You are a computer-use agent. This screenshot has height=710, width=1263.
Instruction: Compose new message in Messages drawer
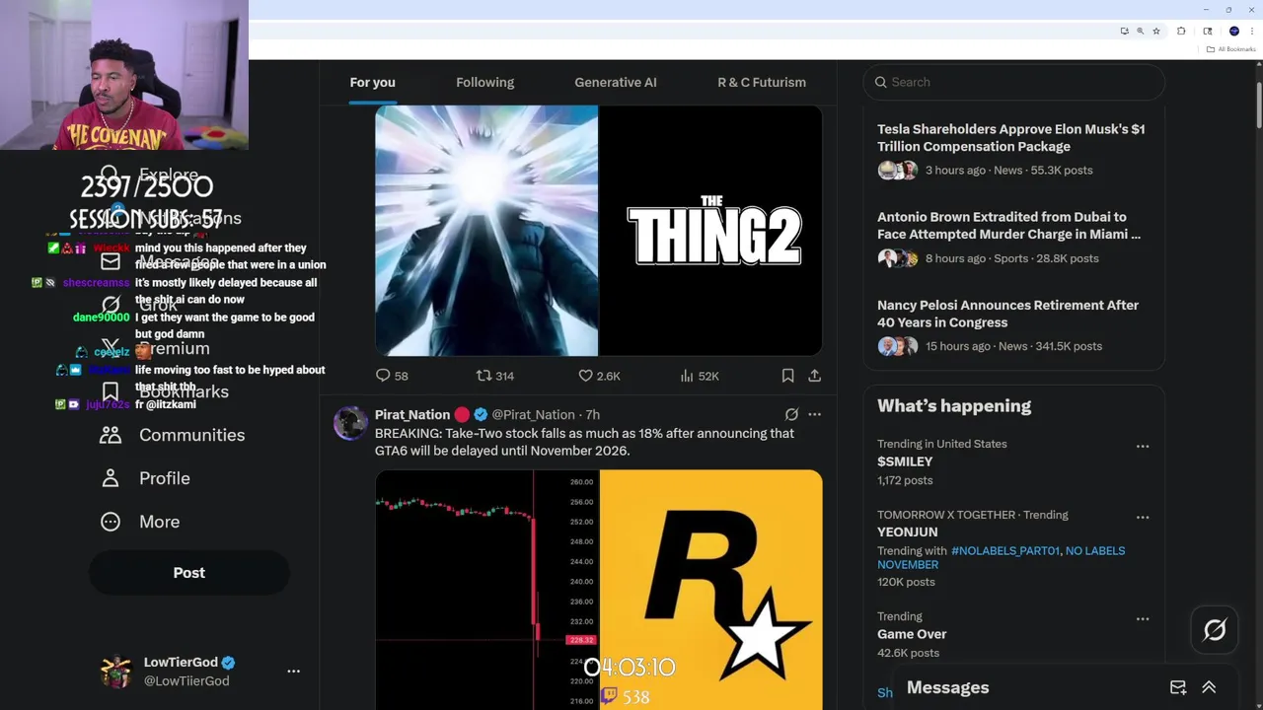pos(1178,687)
